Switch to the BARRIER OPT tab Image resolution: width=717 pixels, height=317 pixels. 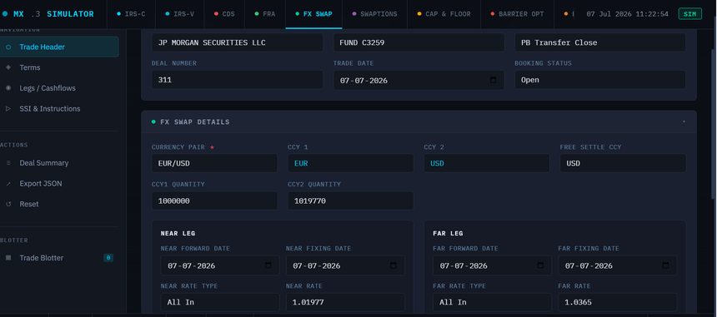click(517, 14)
